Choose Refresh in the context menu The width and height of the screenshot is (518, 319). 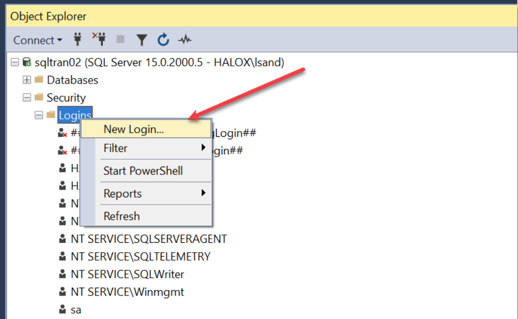(146, 216)
